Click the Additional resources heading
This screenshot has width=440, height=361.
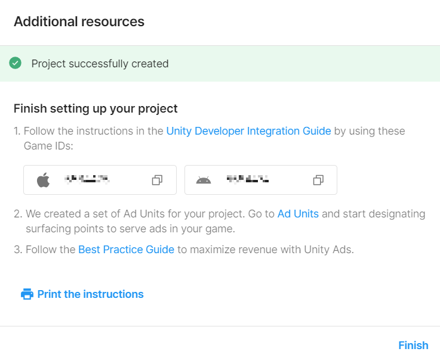79,21
